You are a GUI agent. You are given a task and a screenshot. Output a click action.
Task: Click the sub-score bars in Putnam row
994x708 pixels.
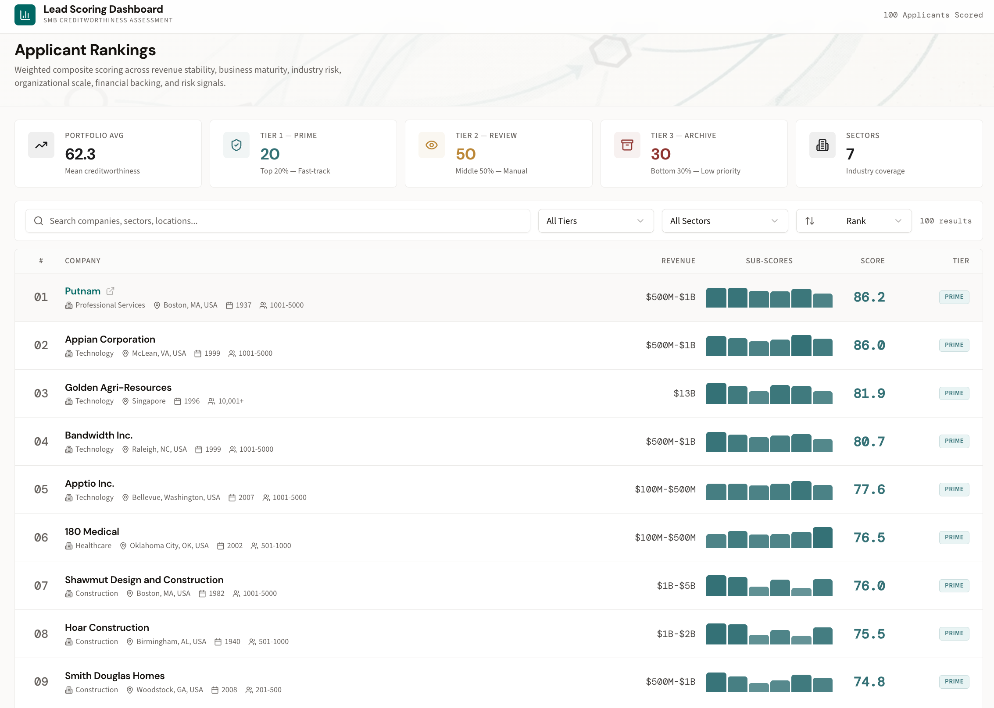769,297
